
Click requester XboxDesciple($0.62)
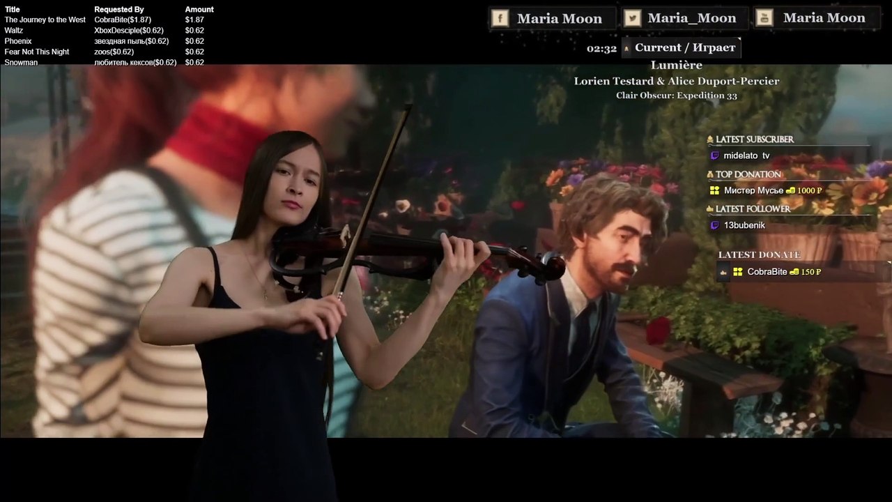point(129,31)
